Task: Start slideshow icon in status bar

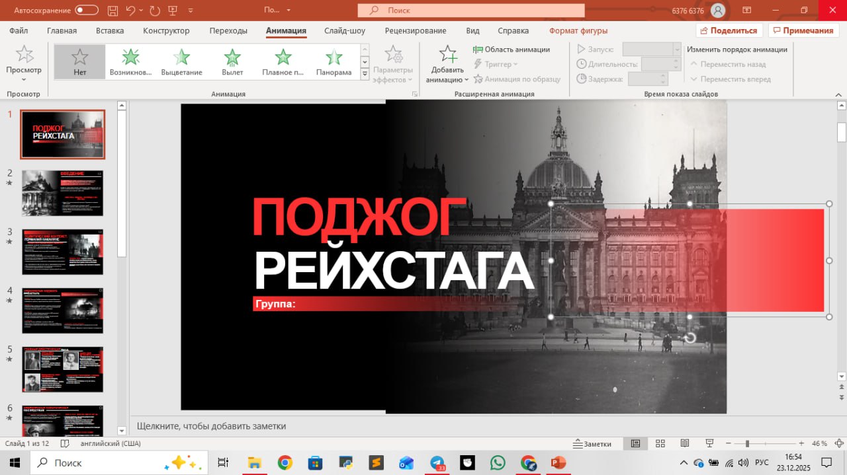Action: tap(709, 443)
